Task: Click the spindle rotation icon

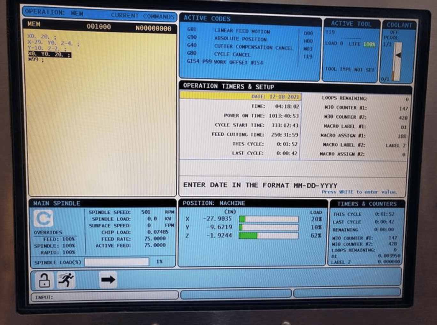Action: [x=43, y=218]
